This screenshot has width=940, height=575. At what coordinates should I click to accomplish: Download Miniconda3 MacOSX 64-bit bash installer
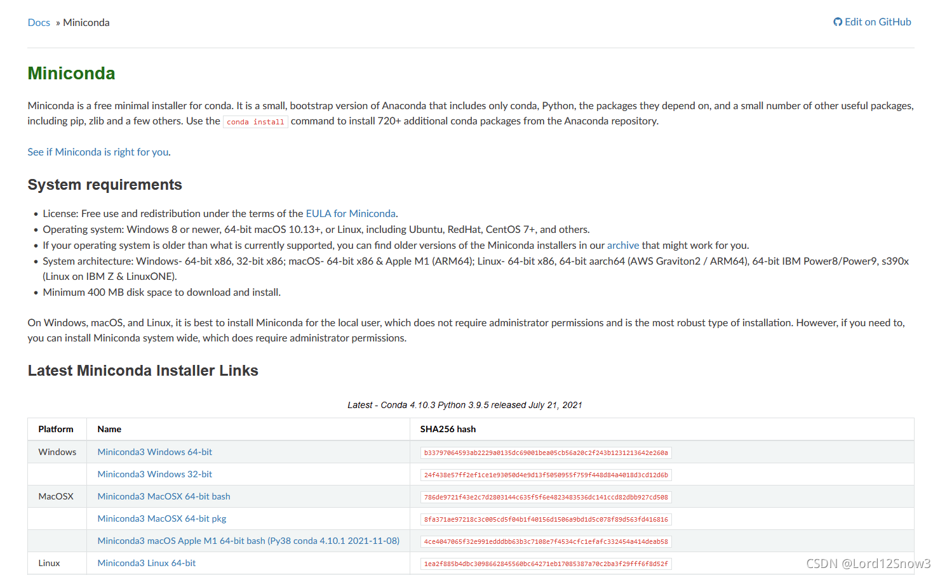pos(164,496)
